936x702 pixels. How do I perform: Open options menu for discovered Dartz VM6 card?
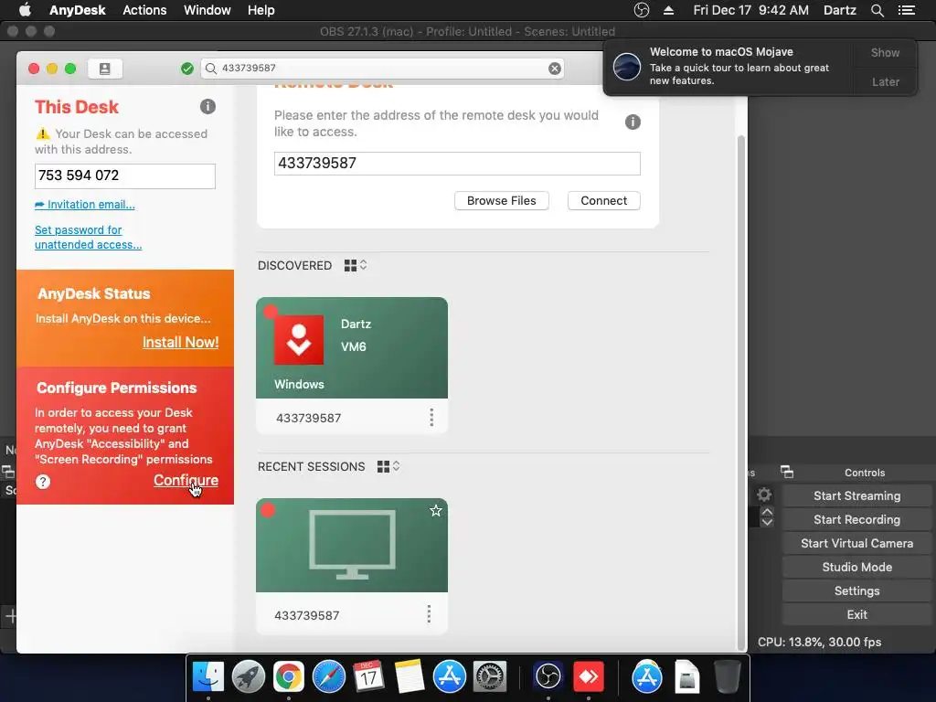(x=431, y=417)
